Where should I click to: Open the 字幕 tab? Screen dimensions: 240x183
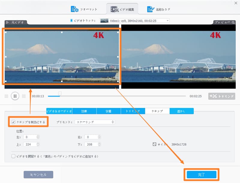[x=109, y=111]
